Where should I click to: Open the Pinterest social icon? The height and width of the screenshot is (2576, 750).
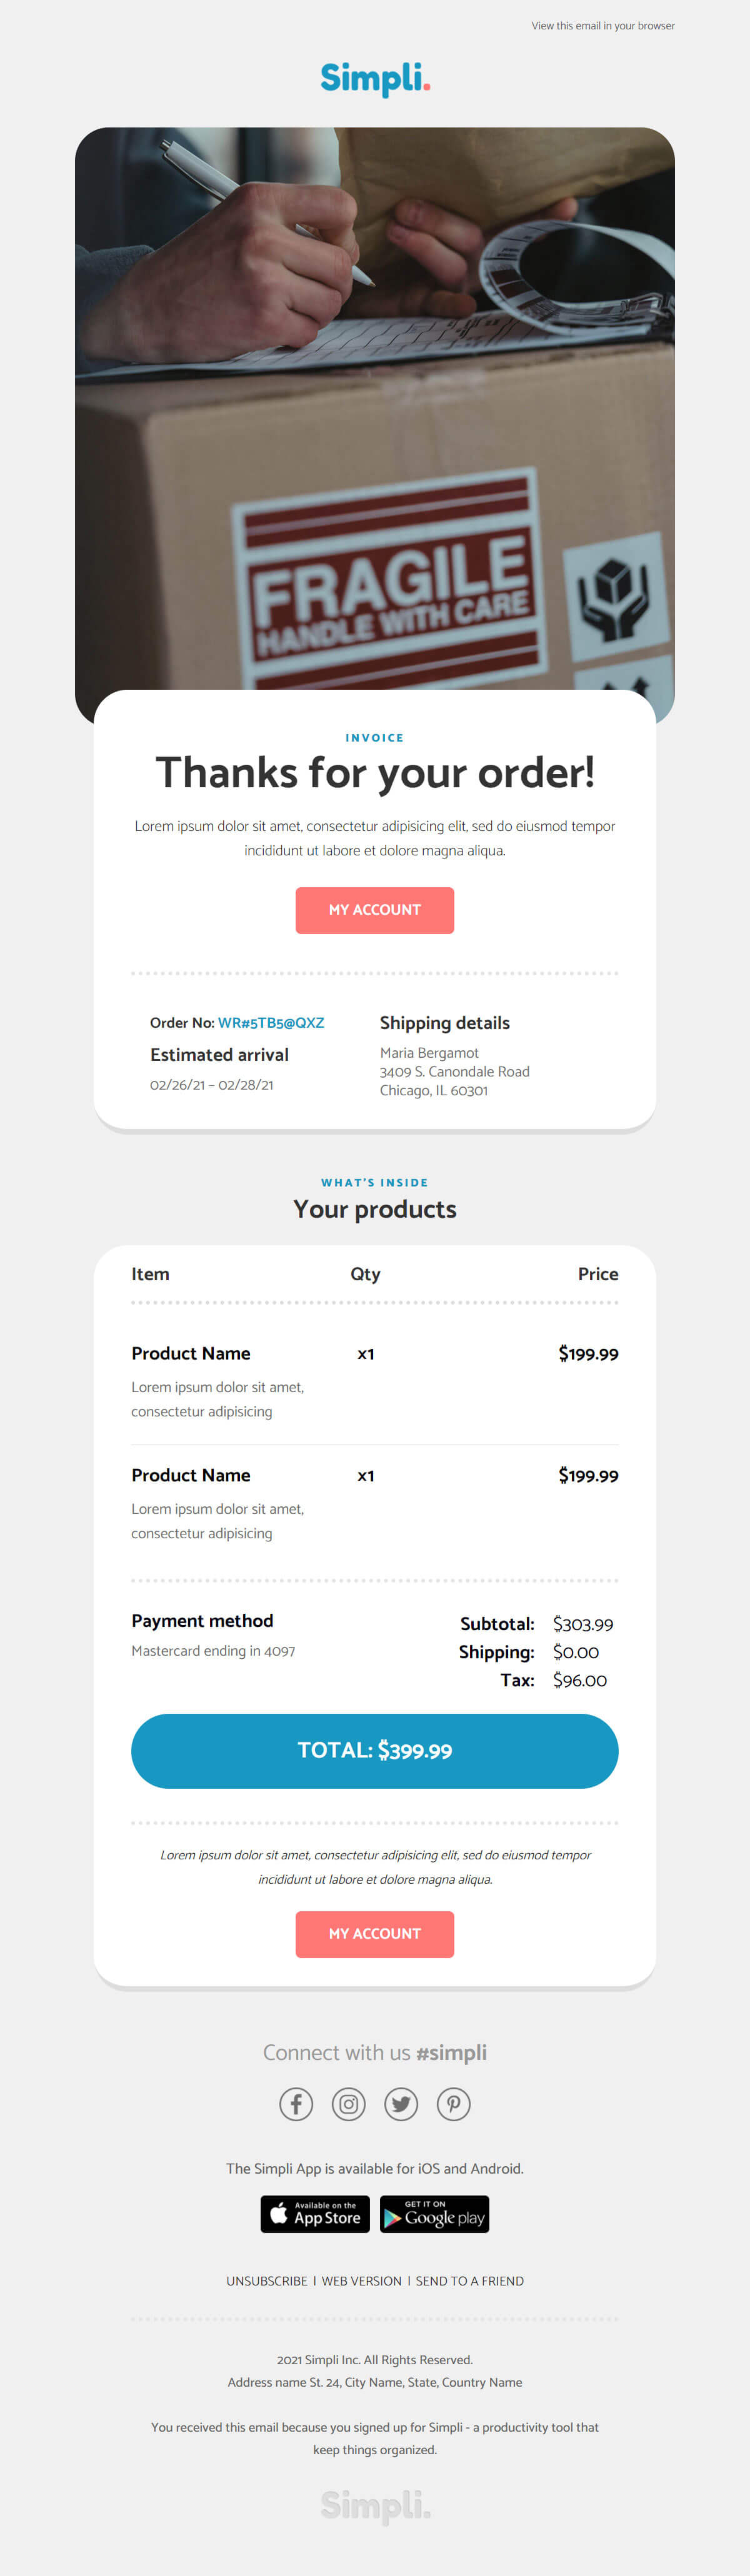[x=454, y=2104]
